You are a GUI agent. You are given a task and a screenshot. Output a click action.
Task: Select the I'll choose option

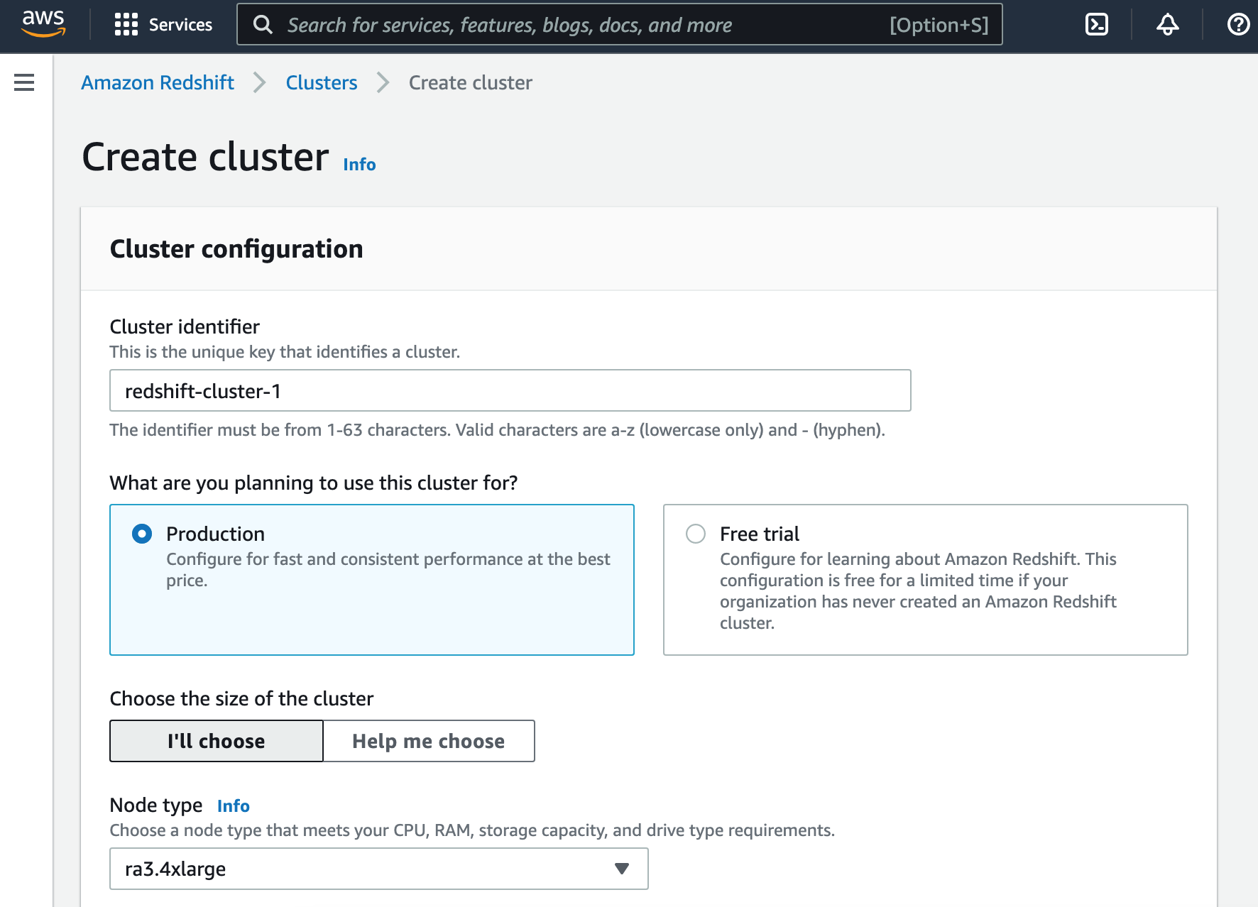tap(215, 740)
